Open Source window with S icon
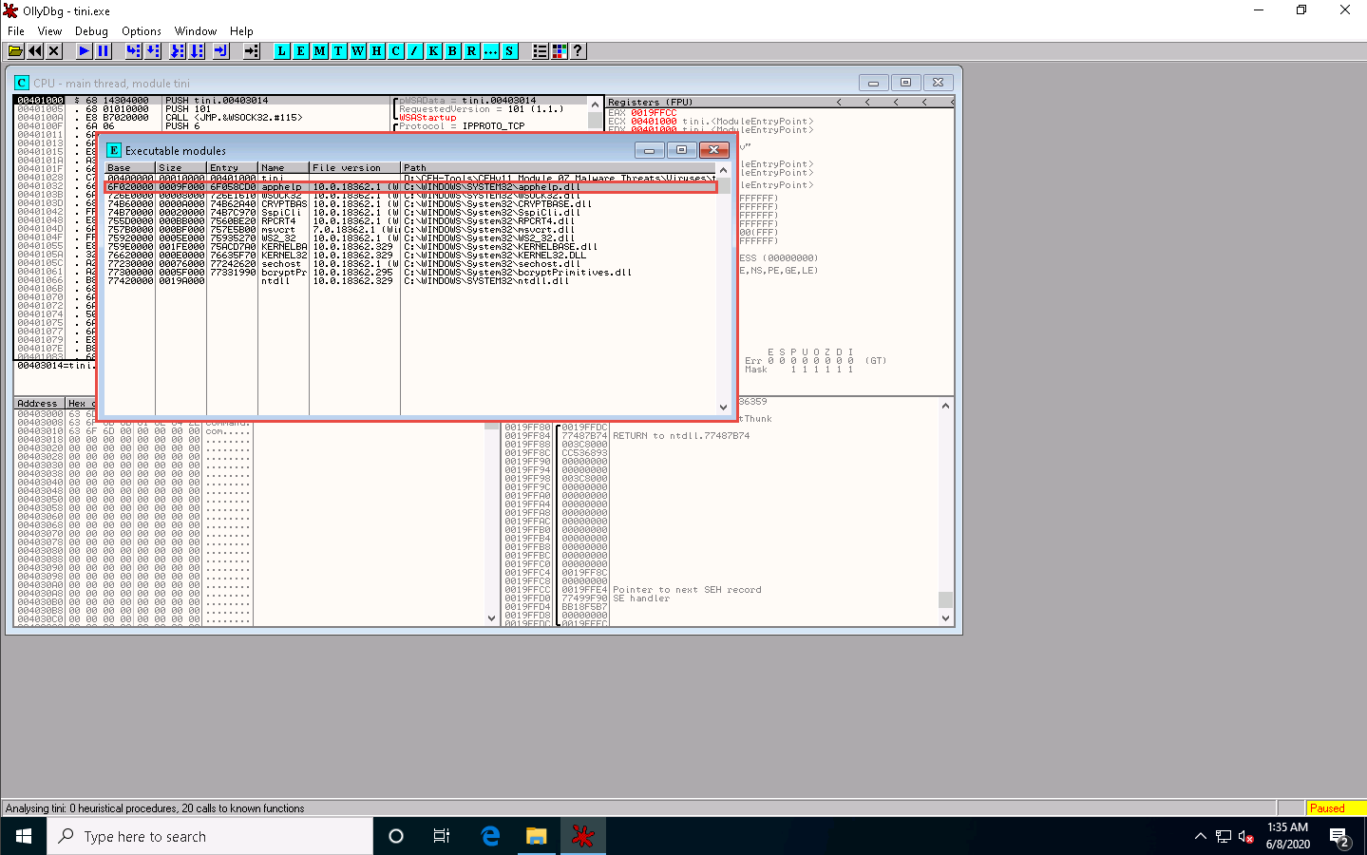Screen dimensions: 1367x855 pyautogui.click(x=510, y=51)
